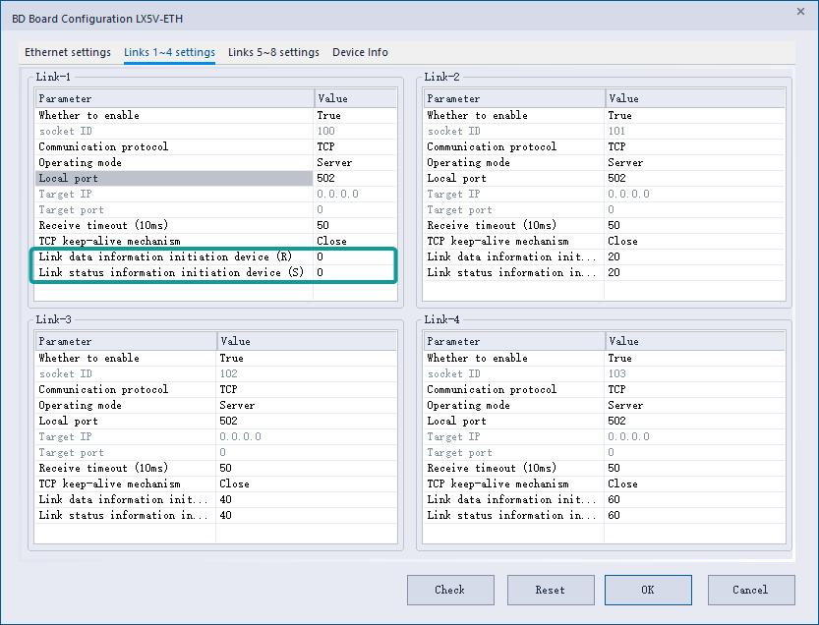Viewport: 819px width, 625px height.
Task: Cancel the configuration dialog
Action: click(x=750, y=590)
